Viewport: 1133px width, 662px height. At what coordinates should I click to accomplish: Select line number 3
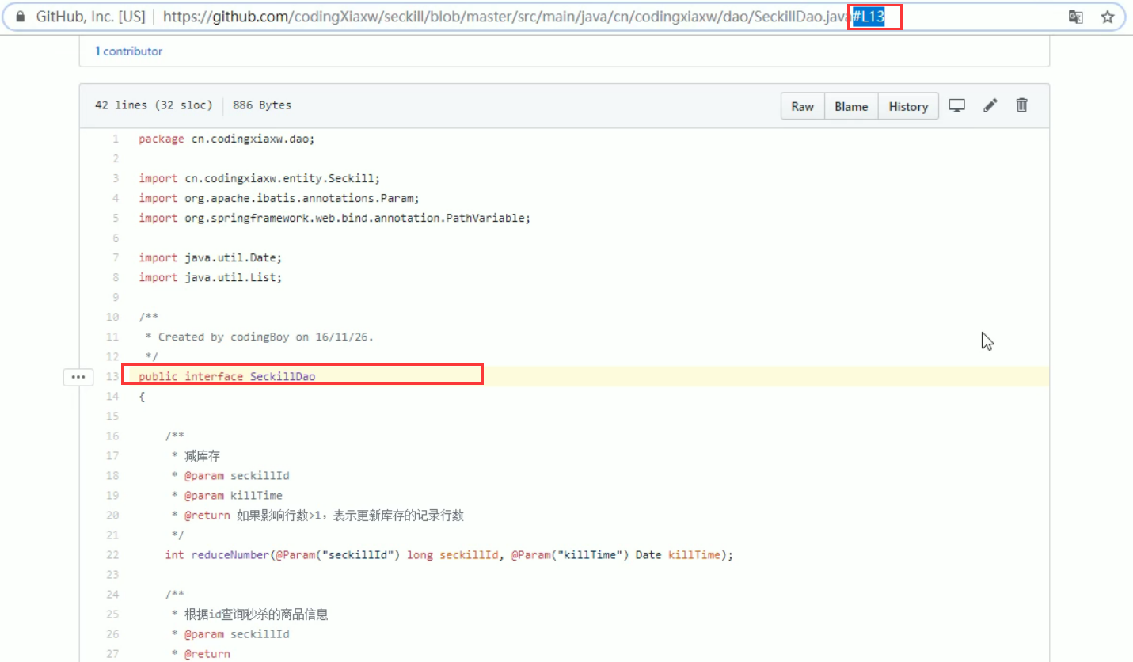(116, 178)
